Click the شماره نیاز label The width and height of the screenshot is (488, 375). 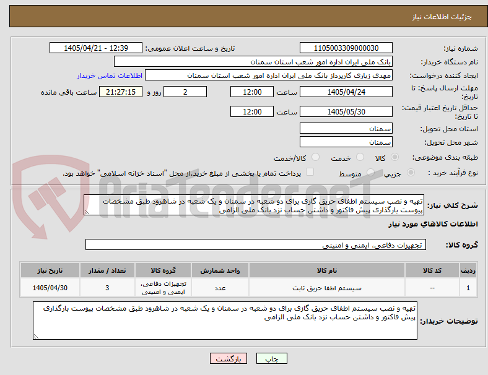click(461, 48)
